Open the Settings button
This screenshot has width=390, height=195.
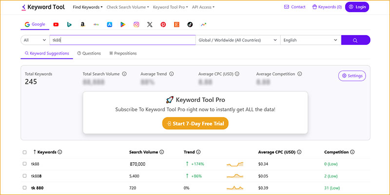[x=352, y=76]
